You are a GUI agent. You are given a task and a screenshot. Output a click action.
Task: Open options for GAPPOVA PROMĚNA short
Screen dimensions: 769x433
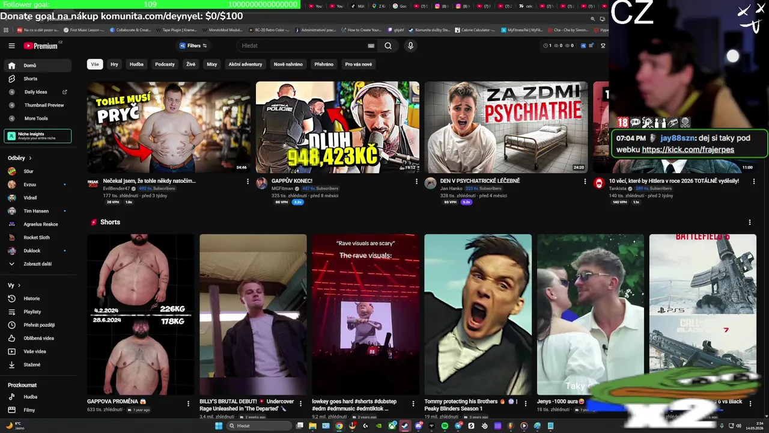tap(188, 404)
